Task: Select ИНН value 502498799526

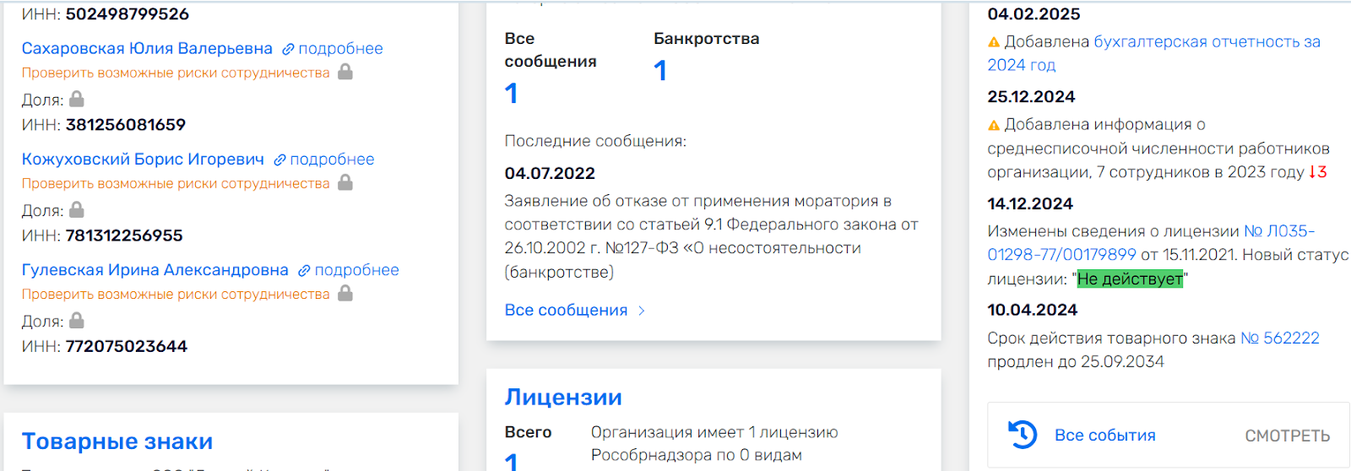Action: pyautogui.click(x=128, y=14)
